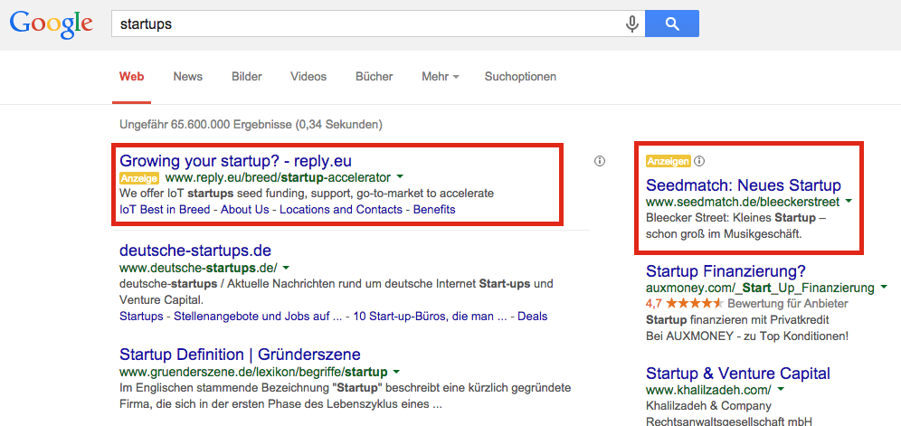Viewport: 901px width, 426px height.
Task: Open the 'About Us' sitelink
Action: pyautogui.click(x=245, y=209)
